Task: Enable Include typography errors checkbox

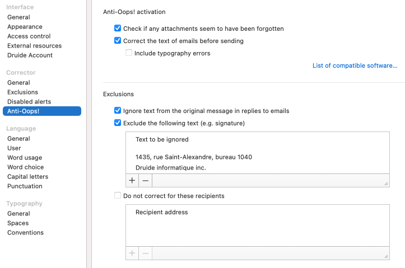Action: [x=129, y=53]
